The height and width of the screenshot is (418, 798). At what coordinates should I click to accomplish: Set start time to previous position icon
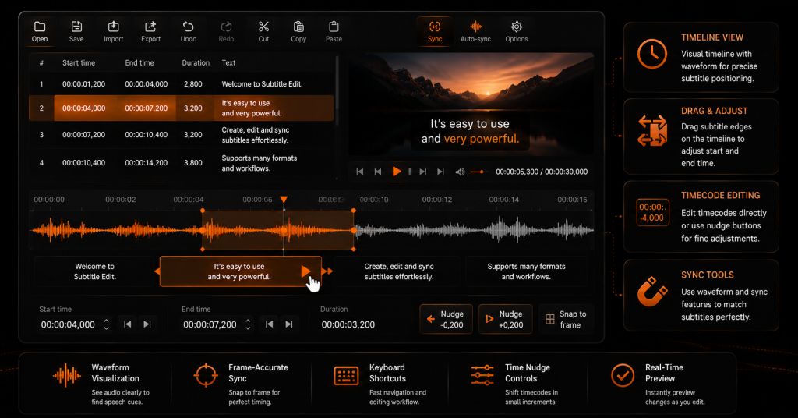click(x=128, y=324)
